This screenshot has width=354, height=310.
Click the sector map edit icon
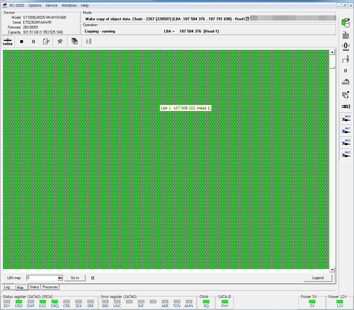[x=346, y=82]
